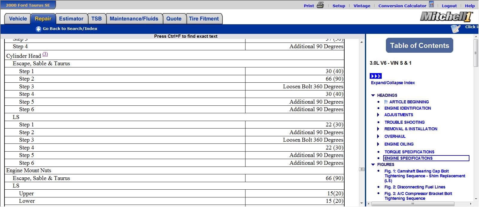The image size is (479, 207).
Task: Click the Logout link
Action: 449,6
